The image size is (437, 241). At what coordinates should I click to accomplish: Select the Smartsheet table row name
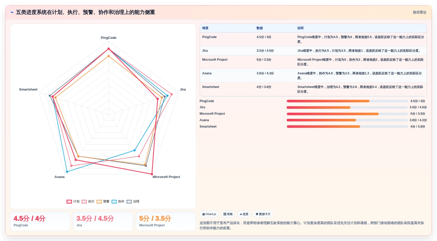211,87
